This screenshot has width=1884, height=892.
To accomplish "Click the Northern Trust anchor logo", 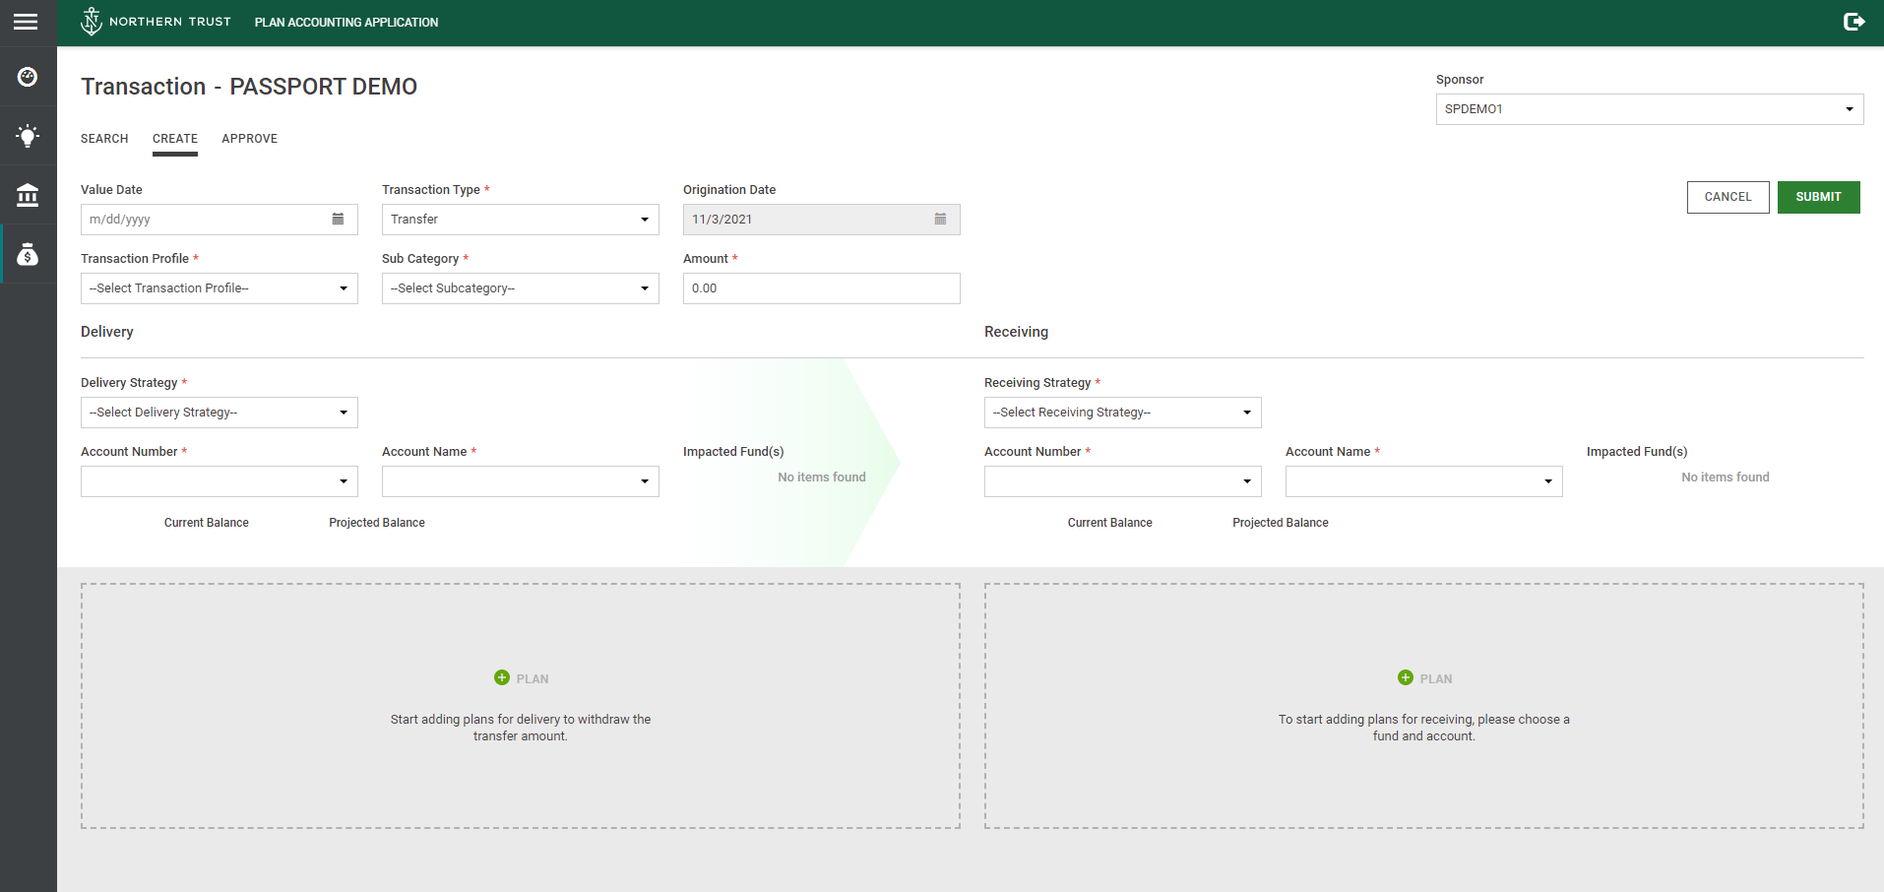I will click(x=92, y=21).
